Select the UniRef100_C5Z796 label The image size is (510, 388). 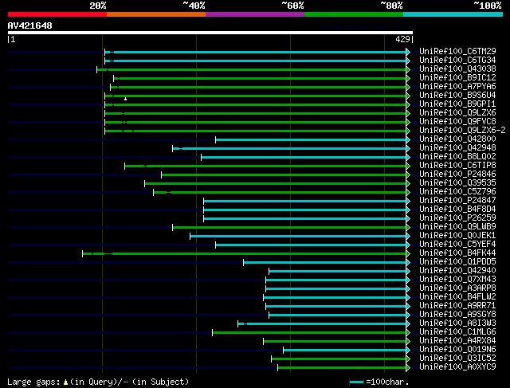457,192
